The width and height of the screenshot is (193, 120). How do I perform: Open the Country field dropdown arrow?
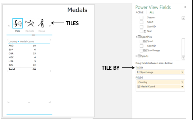pyautogui.click(x=182, y=82)
